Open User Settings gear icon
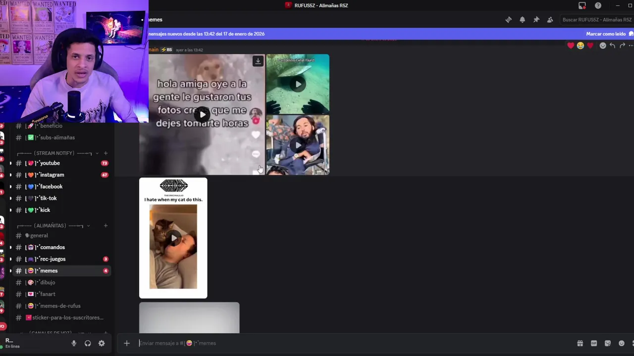634x356 pixels. pos(102,343)
